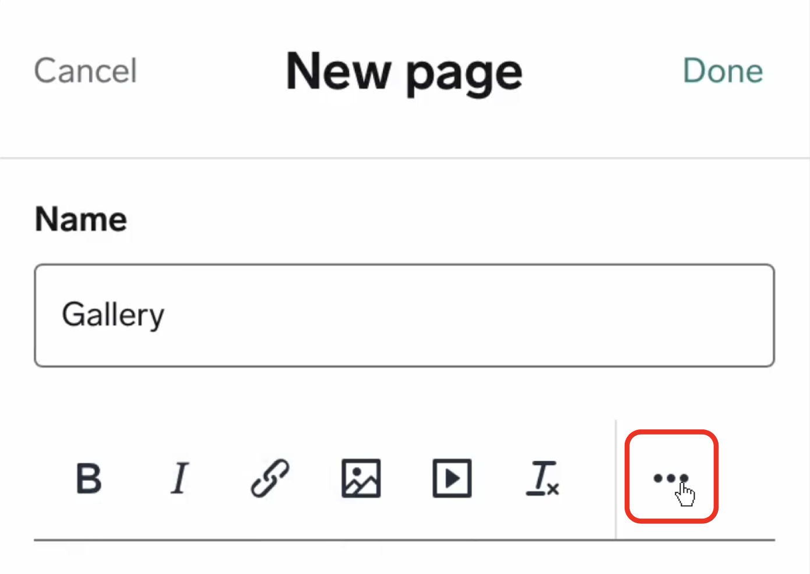Clear text formatting with the Tx icon

[x=543, y=479]
